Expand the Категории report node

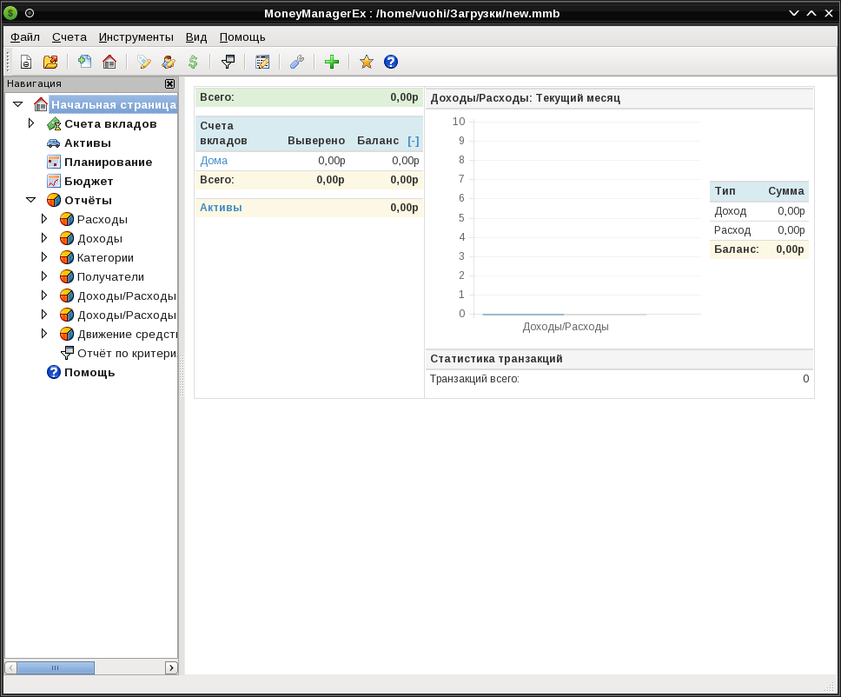tap(45, 257)
